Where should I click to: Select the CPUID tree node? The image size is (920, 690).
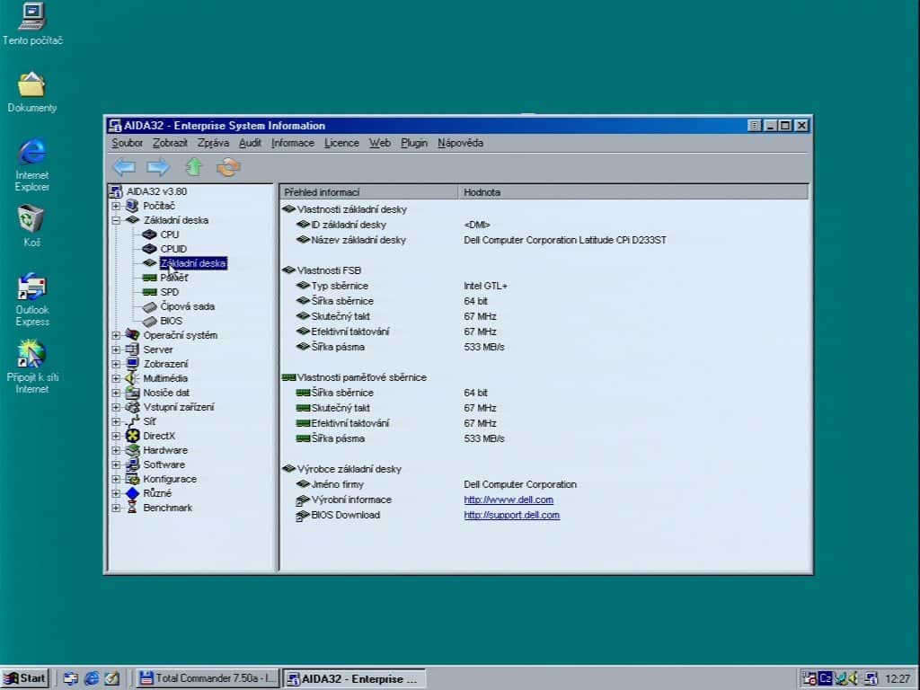coord(173,249)
